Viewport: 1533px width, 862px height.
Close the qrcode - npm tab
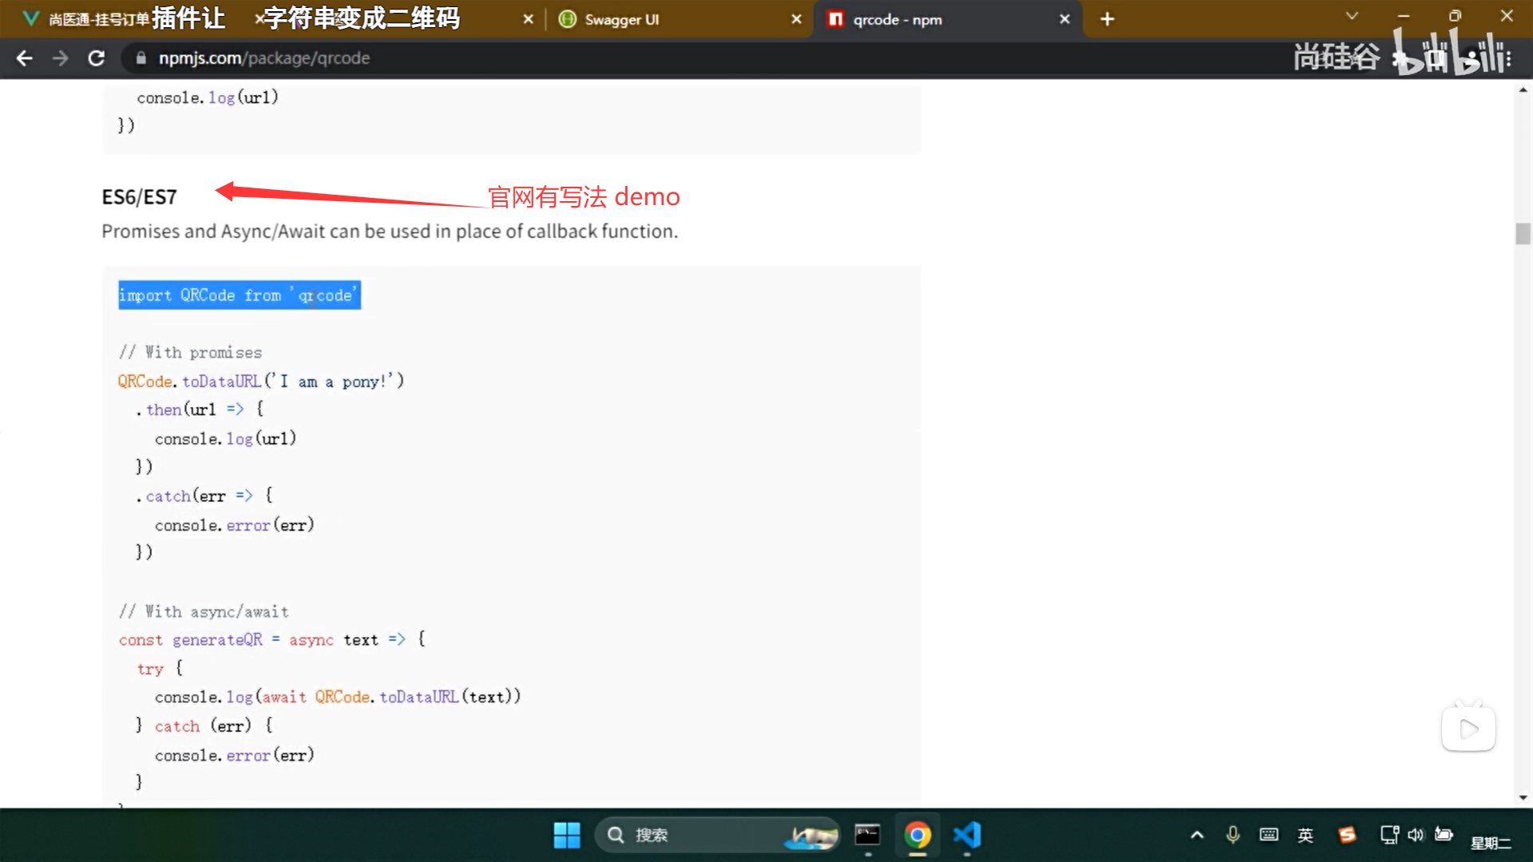(x=1064, y=19)
